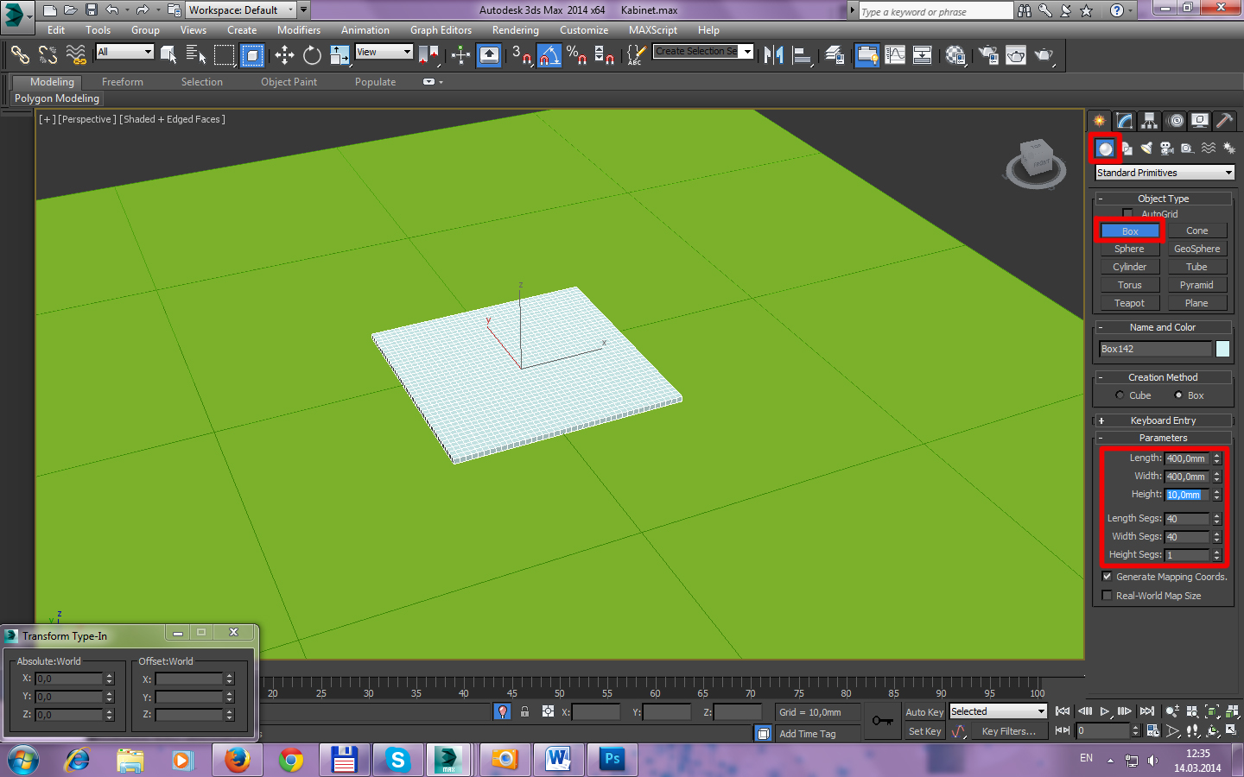Click the Auto Key button
This screenshot has width=1244, height=777.
(924, 712)
